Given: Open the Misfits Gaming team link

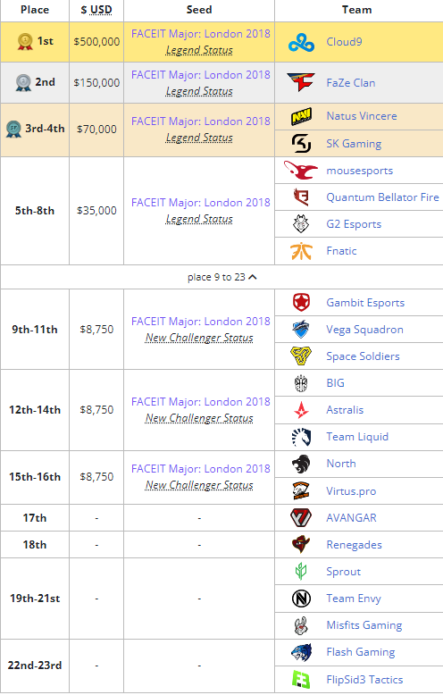Looking at the screenshot, I should tap(364, 625).
